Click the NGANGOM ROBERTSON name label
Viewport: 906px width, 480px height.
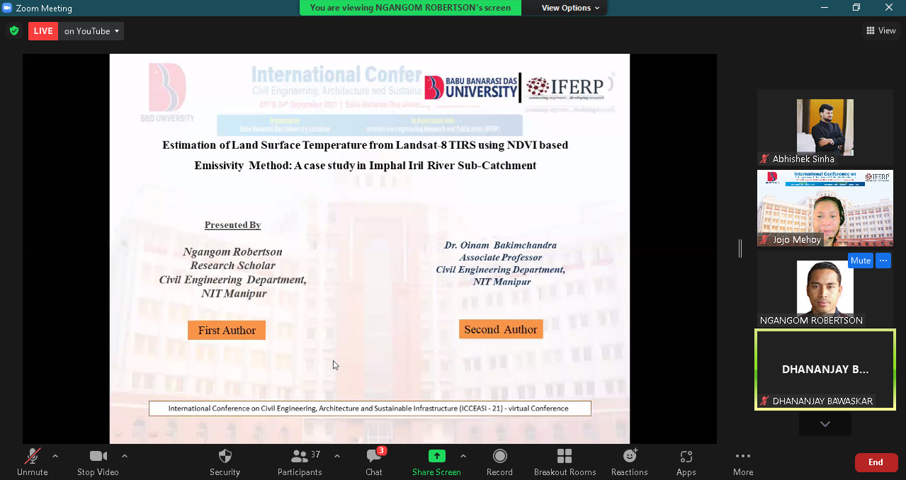[x=811, y=320]
